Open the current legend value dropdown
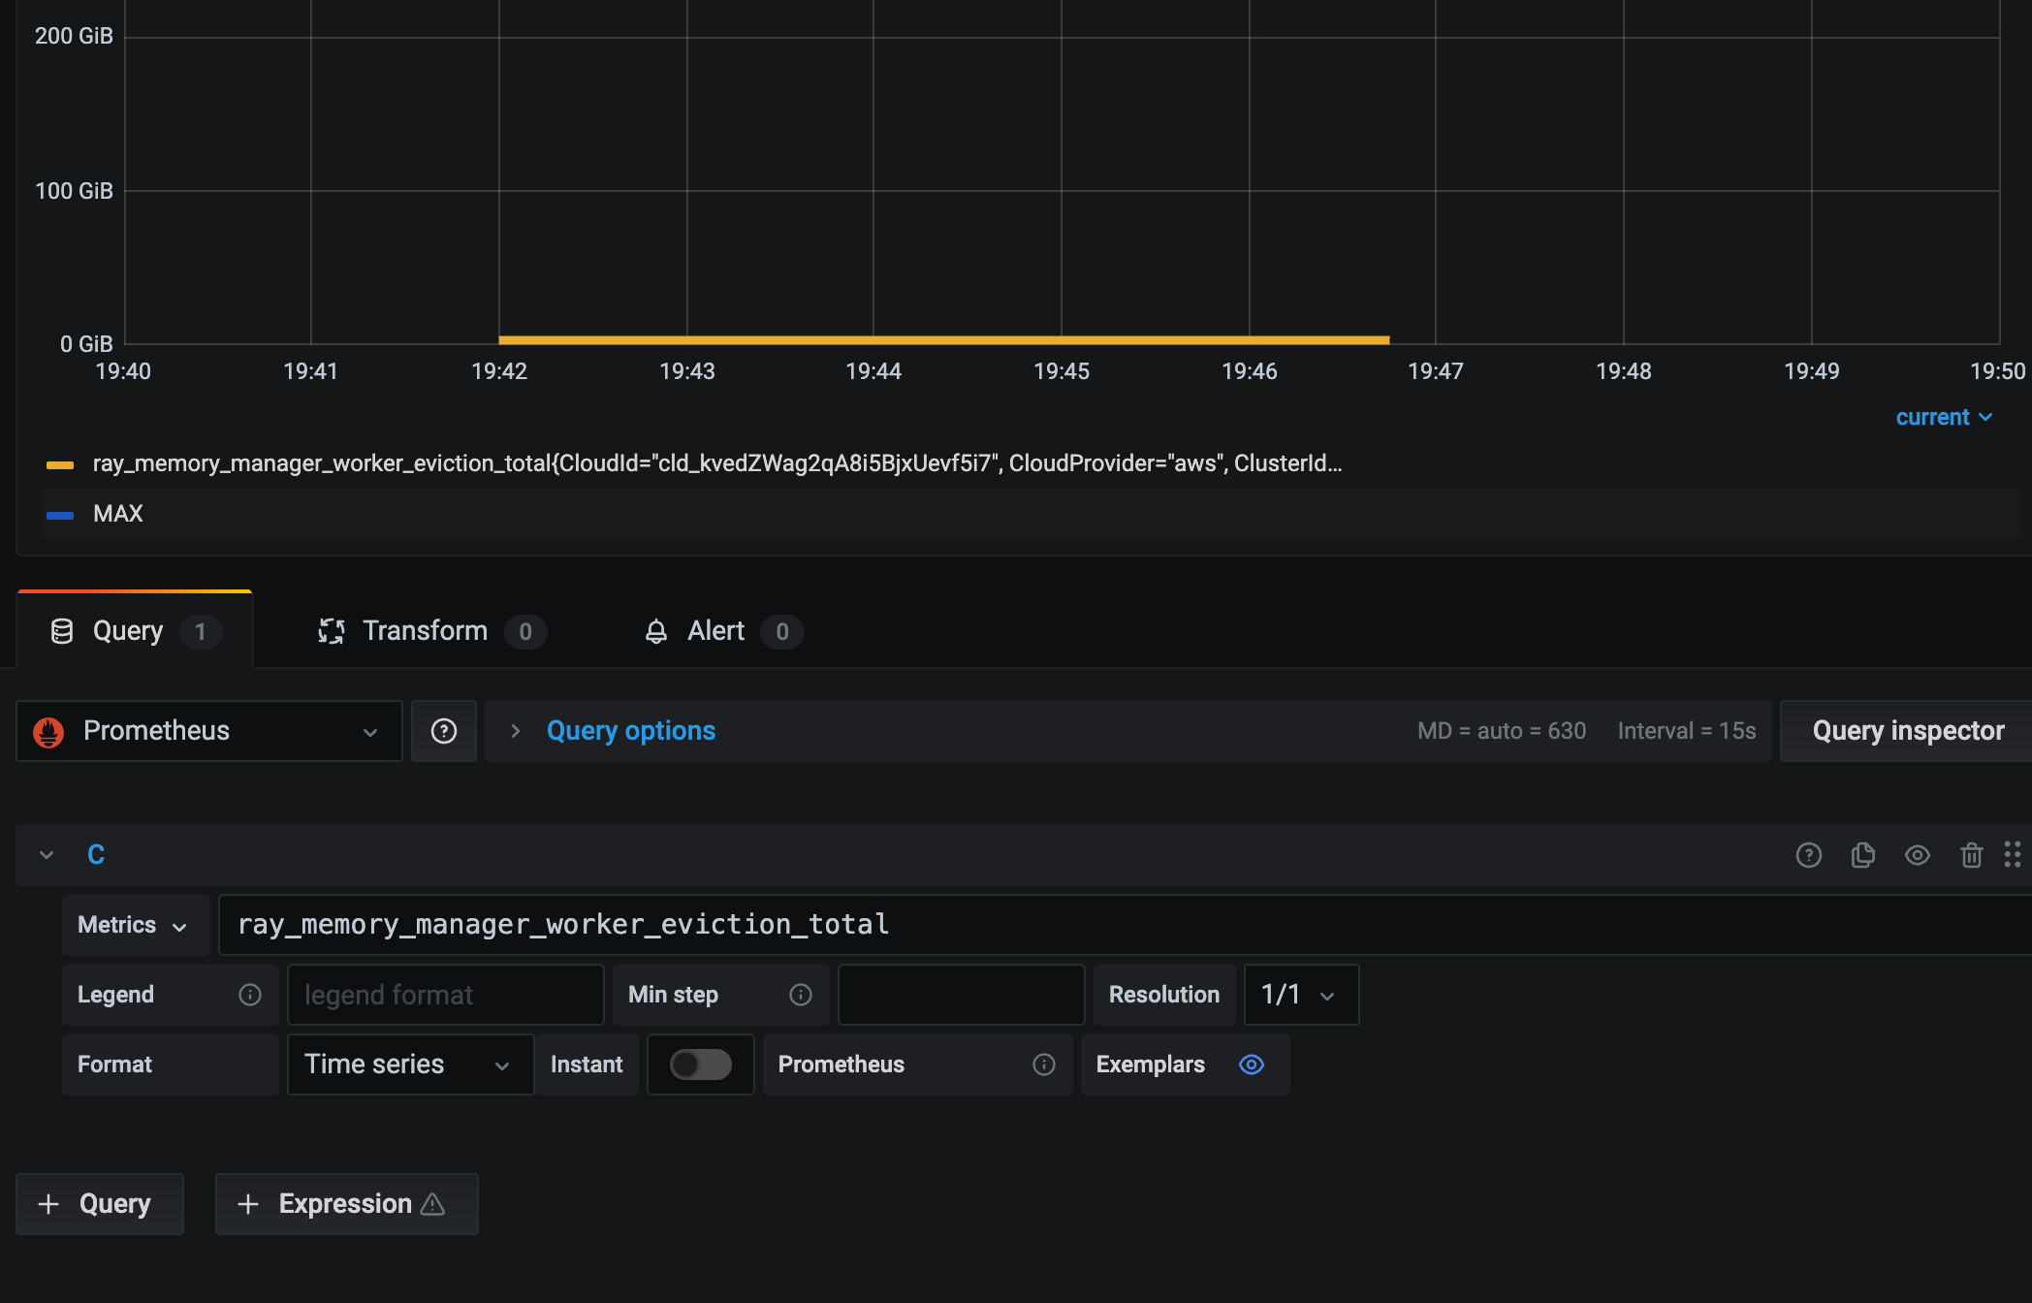The width and height of the screenshot is (2032, 1303). point(1944,417)
